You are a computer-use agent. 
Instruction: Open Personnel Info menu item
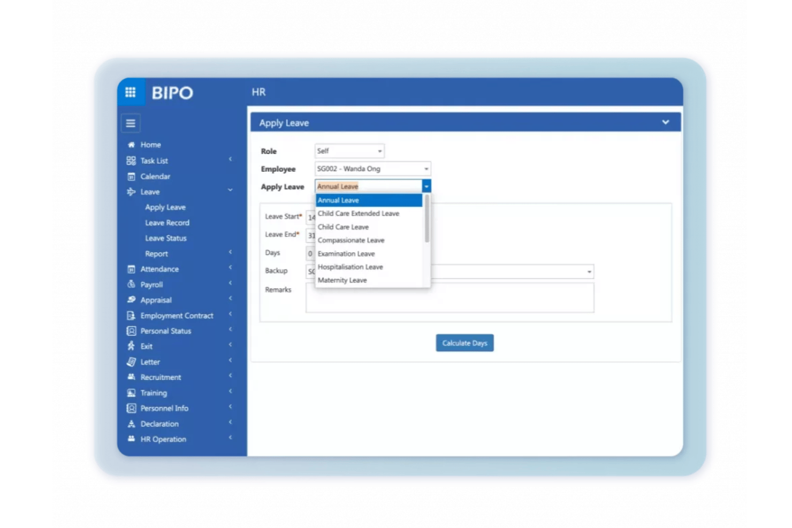click(164, 408)
